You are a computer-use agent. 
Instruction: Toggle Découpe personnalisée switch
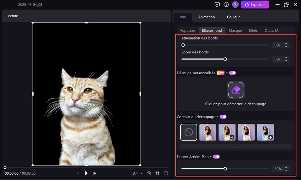click(232, 73)
